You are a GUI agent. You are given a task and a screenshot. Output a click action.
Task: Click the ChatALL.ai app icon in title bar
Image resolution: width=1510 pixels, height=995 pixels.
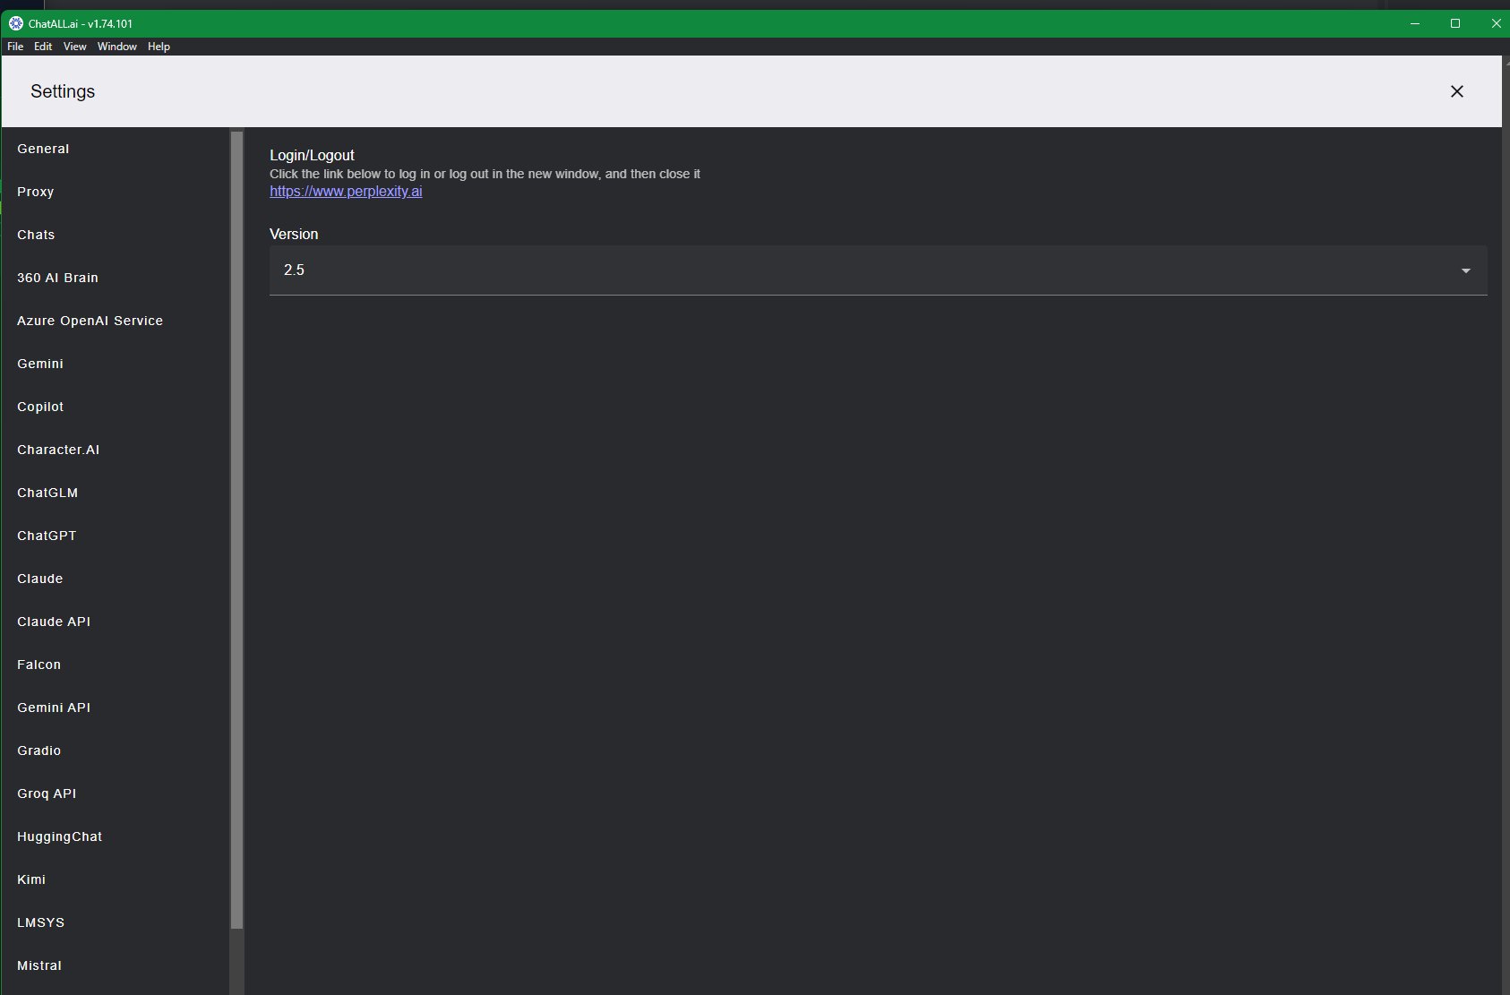16,23
